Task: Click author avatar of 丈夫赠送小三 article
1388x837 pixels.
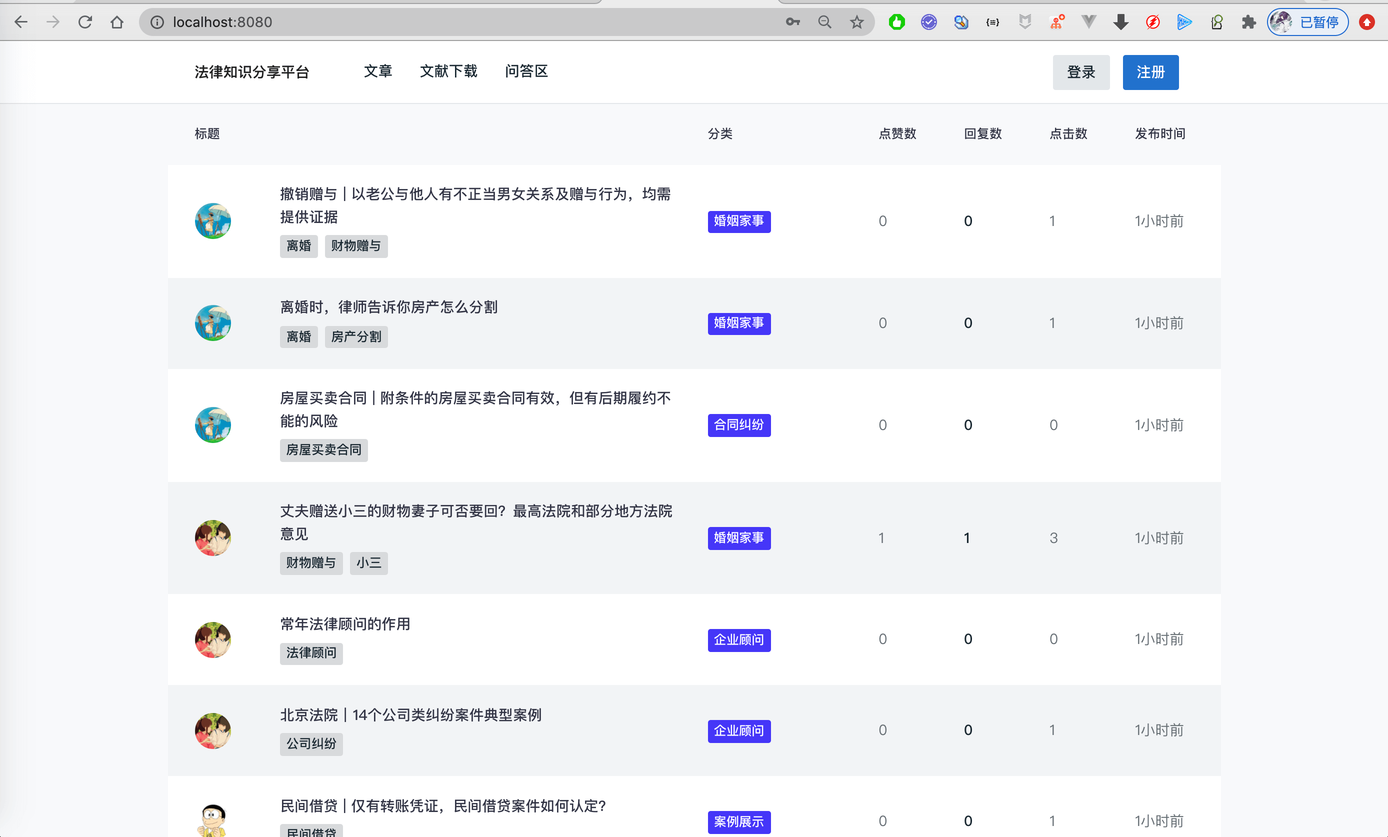Action: [x=213, y=537]
